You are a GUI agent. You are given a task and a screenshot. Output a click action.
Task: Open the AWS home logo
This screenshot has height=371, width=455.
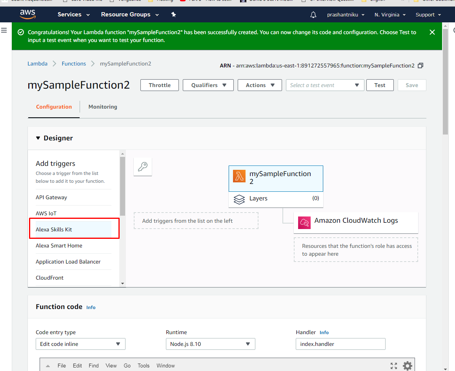click(28, 14)
